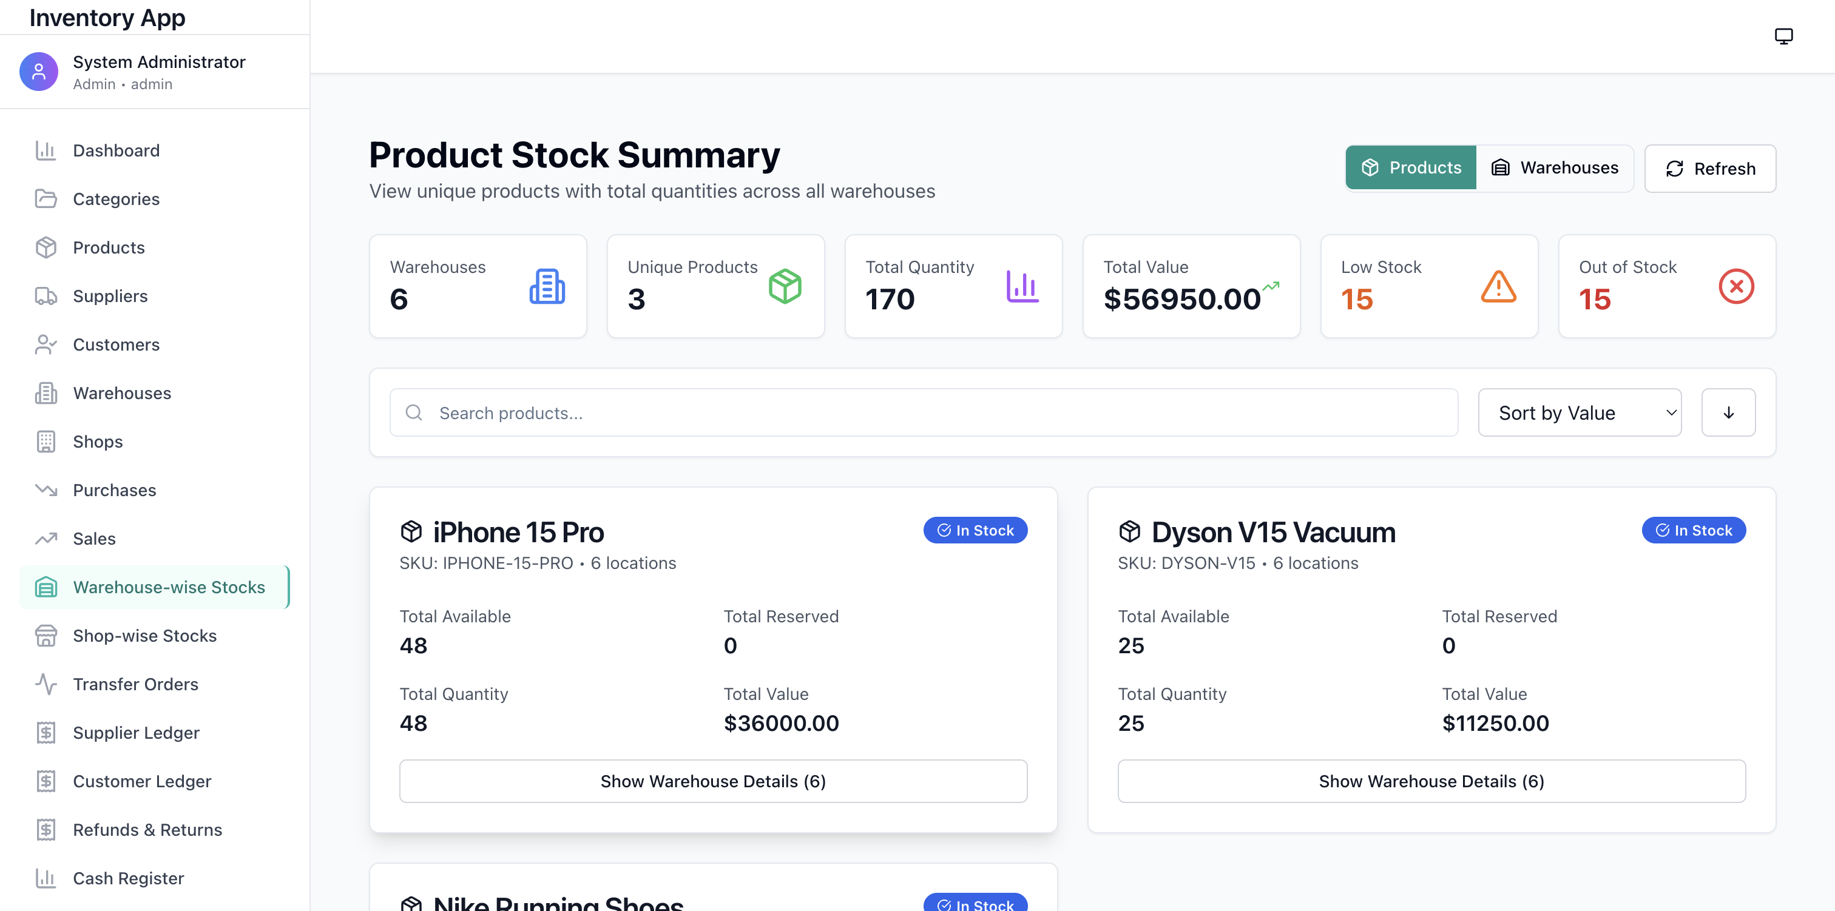
Task: Click the SKU: IPHONE-15-PRO text
Action: point(486,563)
